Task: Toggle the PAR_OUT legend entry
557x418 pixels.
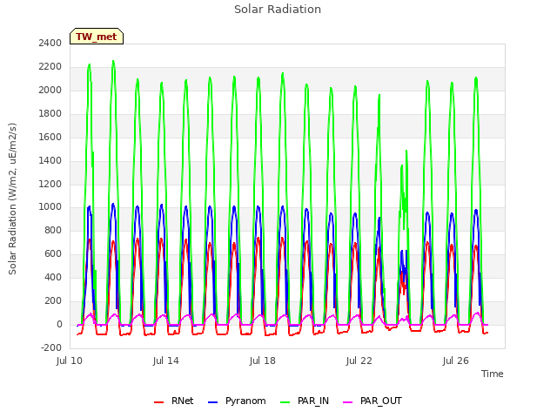Action: click(x=372, y=401)
